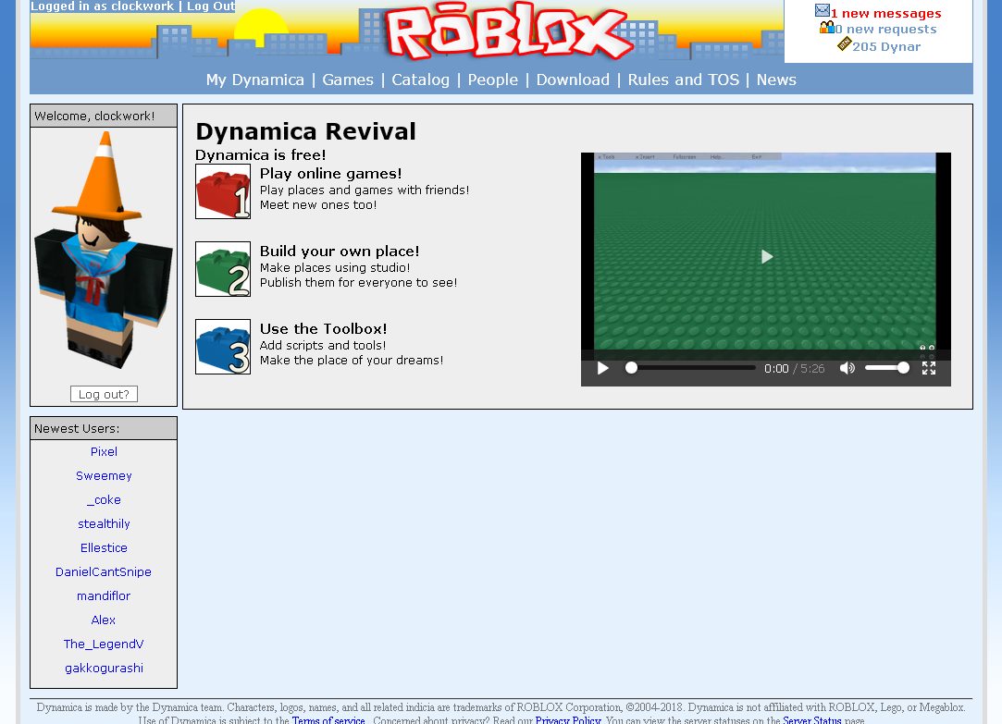Open the Rules and TOS page
1002x724 pixels.
click(x=683, y=80)
